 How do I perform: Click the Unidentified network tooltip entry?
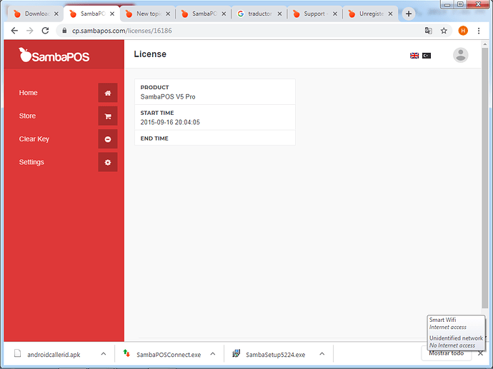click(456, 342)
